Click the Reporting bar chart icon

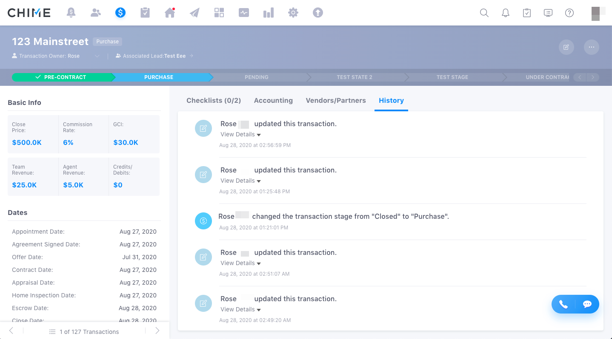click(x=269, y=13)
